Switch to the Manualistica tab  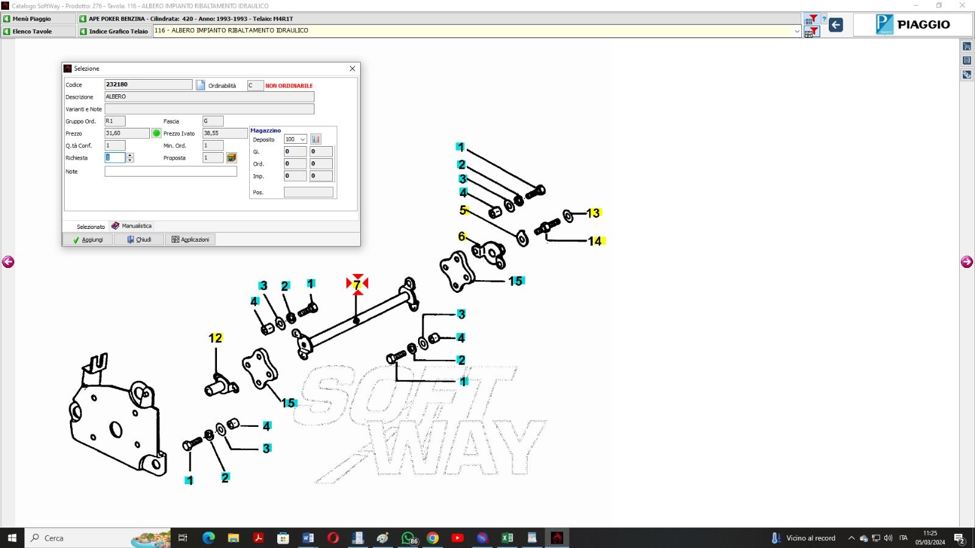[132, 226]
